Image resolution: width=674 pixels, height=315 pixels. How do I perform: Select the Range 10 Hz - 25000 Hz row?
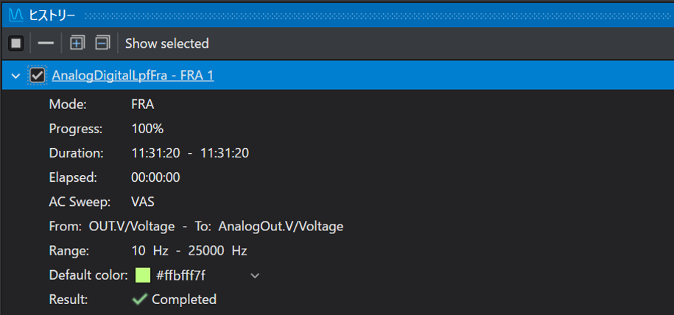click(x=148, y=251)
